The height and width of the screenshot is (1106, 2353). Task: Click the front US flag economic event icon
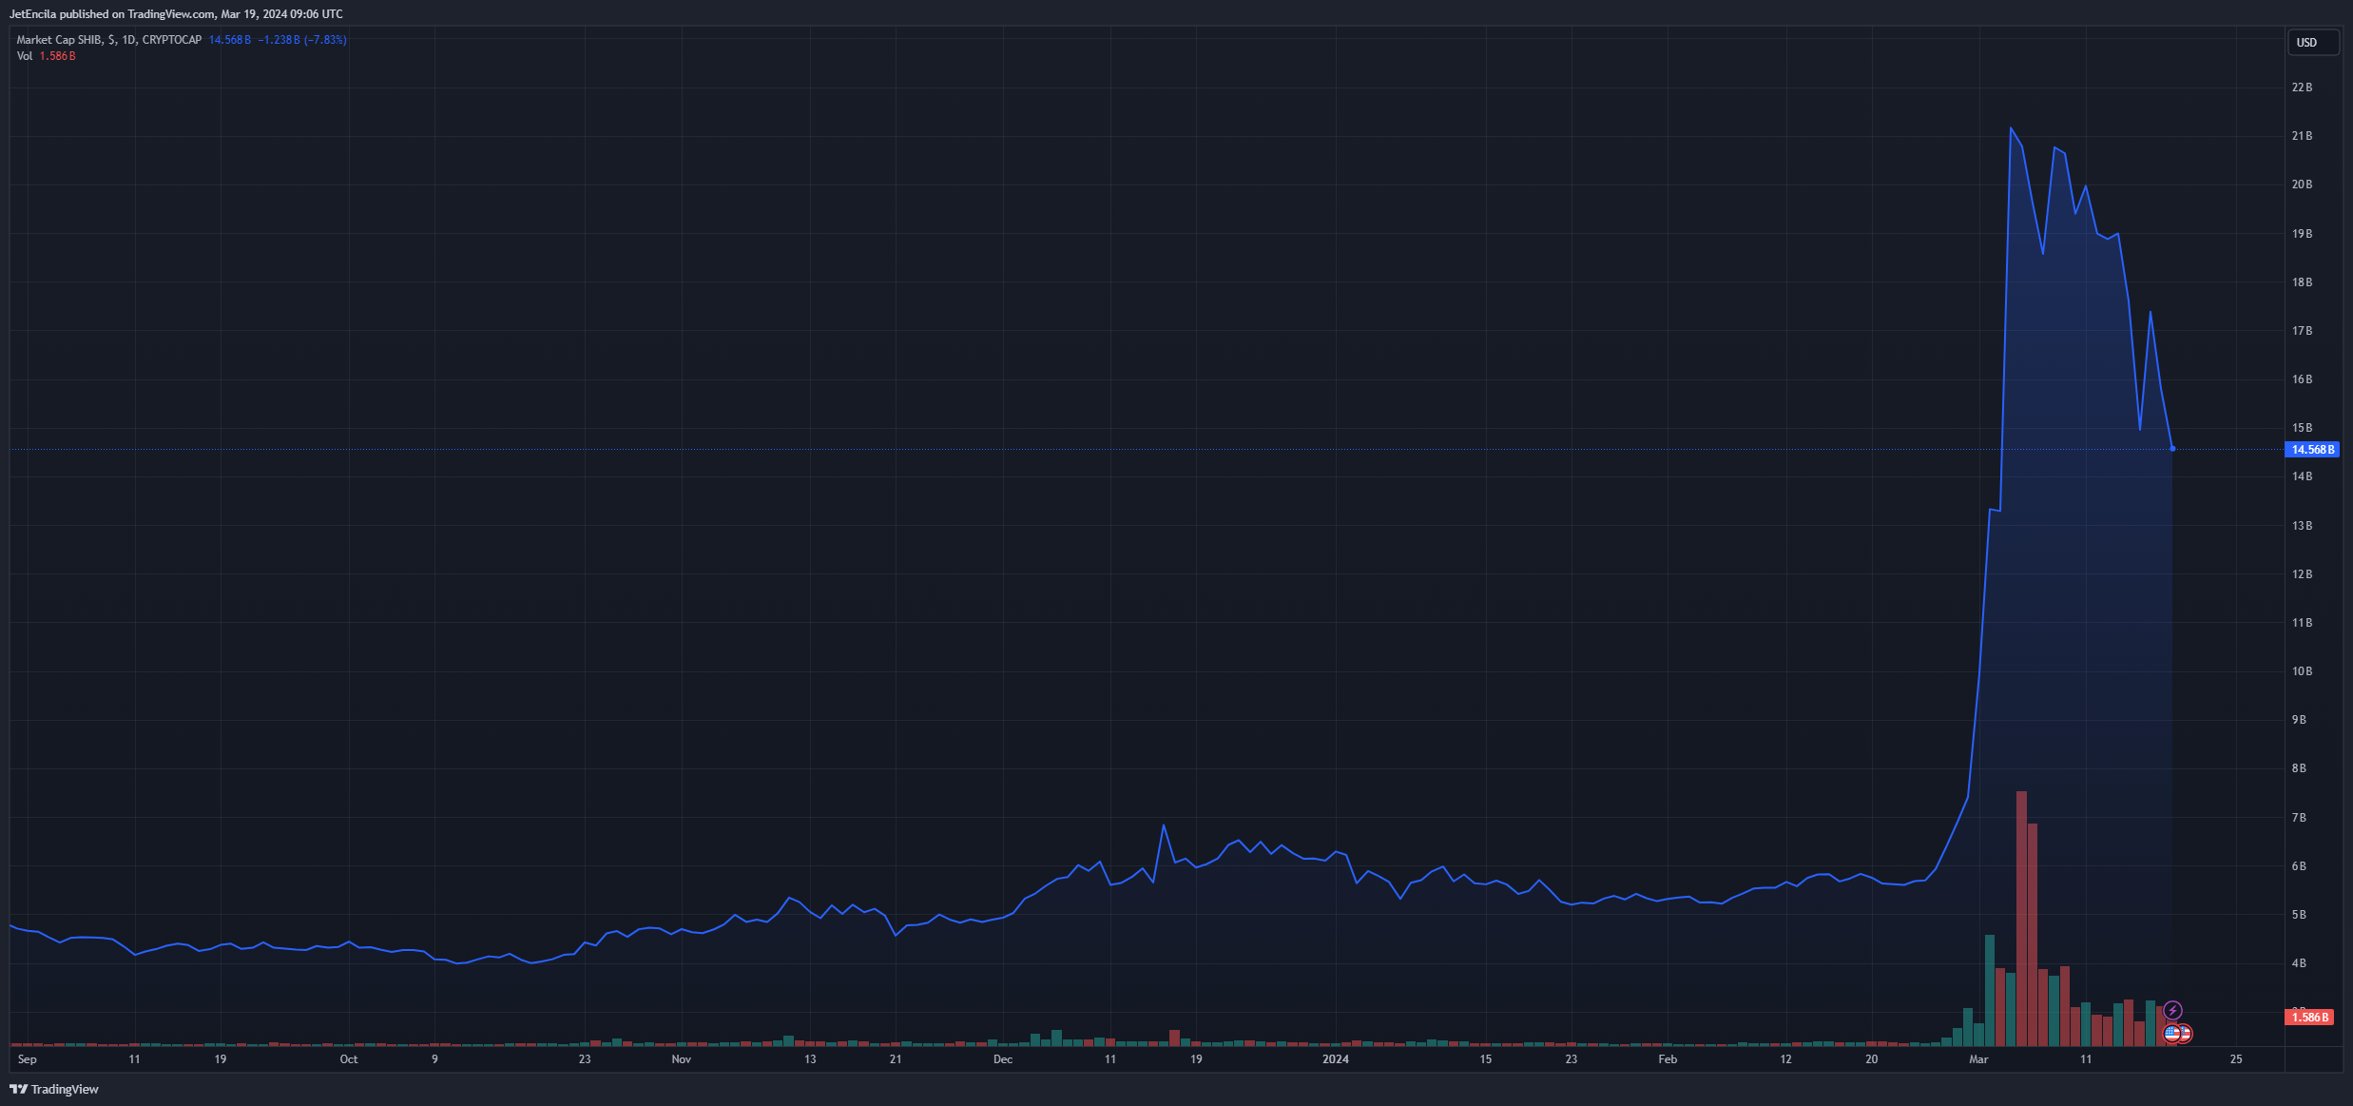point(2171,1033)
